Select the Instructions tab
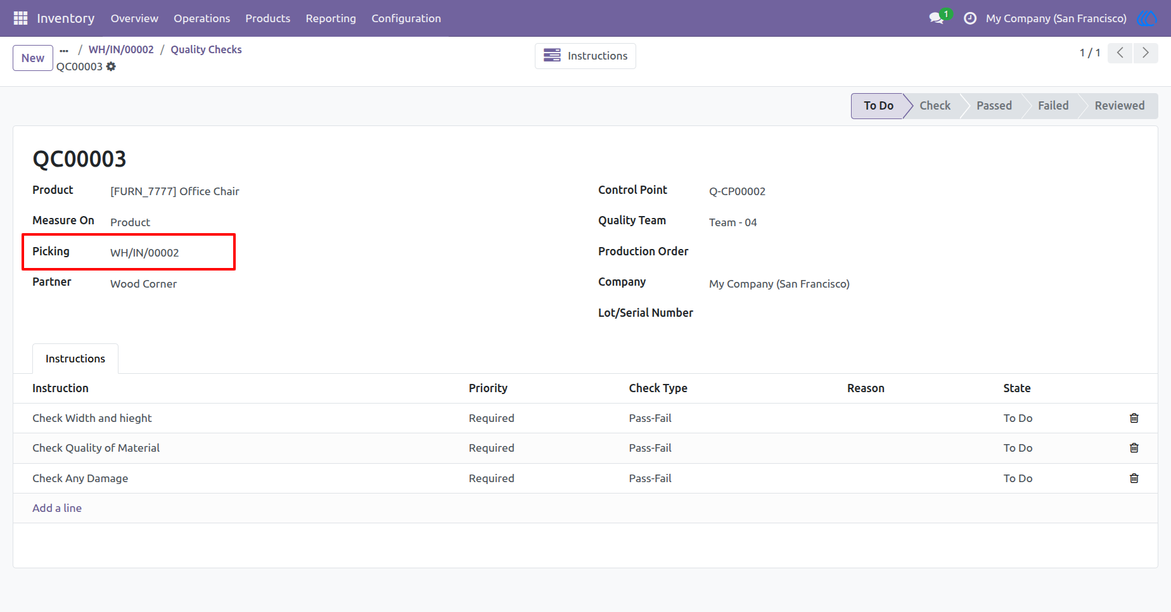Image resolution: width=1171 pixels, height=612 pixels. [x=75, y=359]
